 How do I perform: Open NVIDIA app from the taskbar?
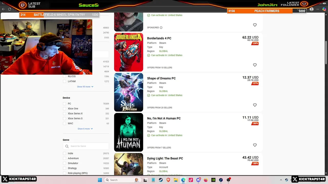213,180
